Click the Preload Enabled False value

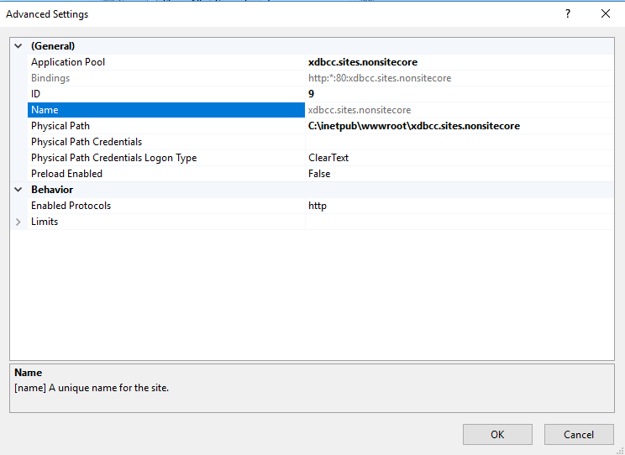[319, 174]
